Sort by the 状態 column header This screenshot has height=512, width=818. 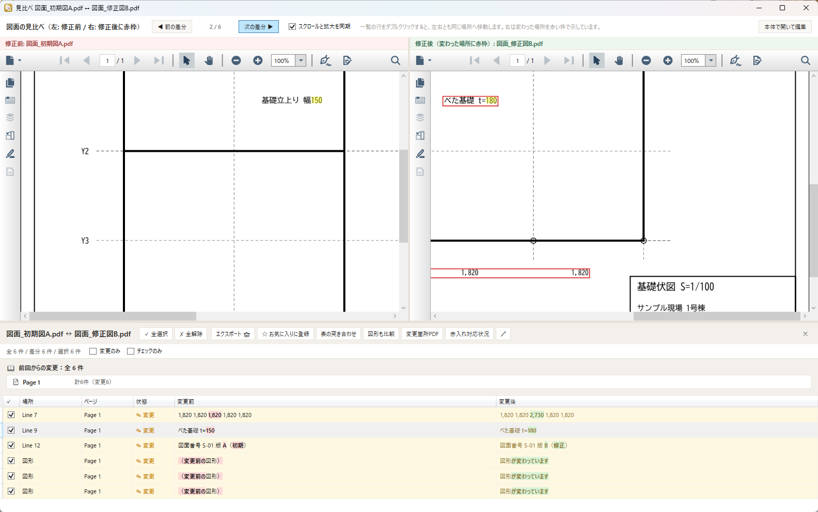point(154,402)
